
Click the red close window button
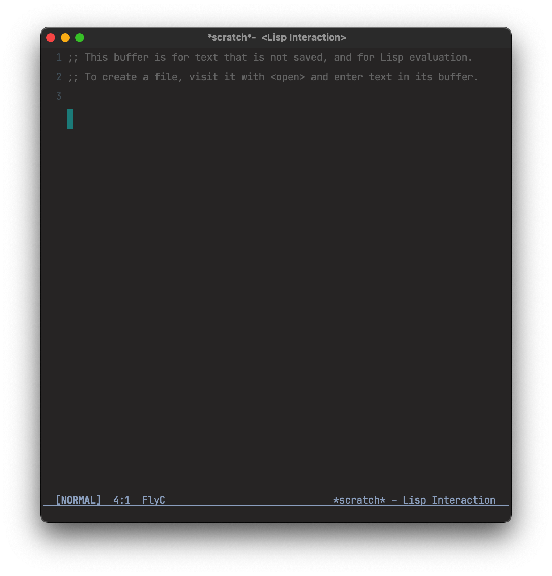point(51,38)
